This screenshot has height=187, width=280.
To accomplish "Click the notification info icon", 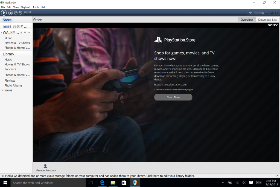I will [2, 176].
